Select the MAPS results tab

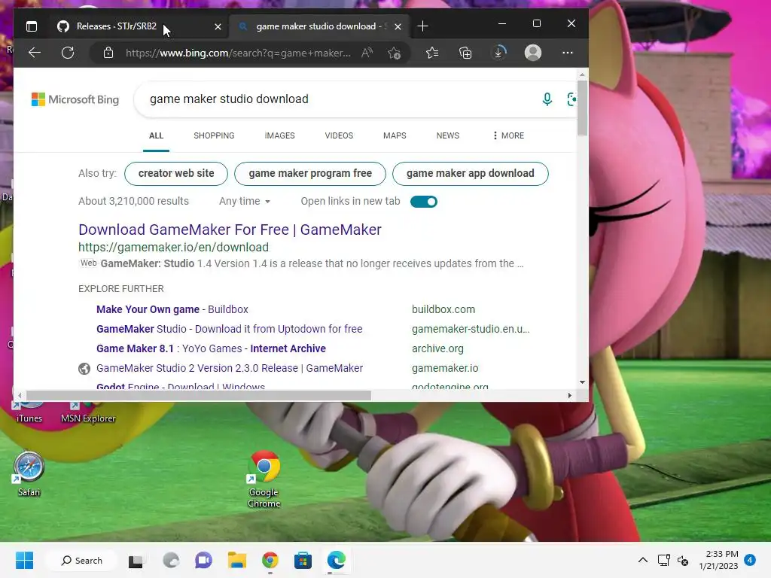click(395, 135)
